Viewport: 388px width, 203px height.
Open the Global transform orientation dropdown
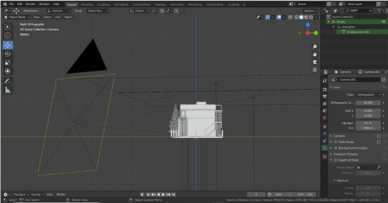click(x=140, y=11)
